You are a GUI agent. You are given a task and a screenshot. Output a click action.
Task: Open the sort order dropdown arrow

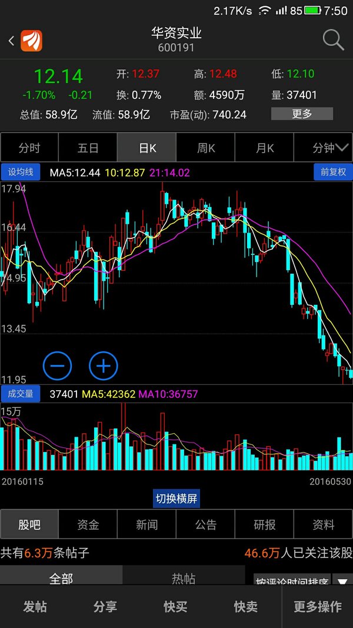pyautogui.click(x=342, y=582)
